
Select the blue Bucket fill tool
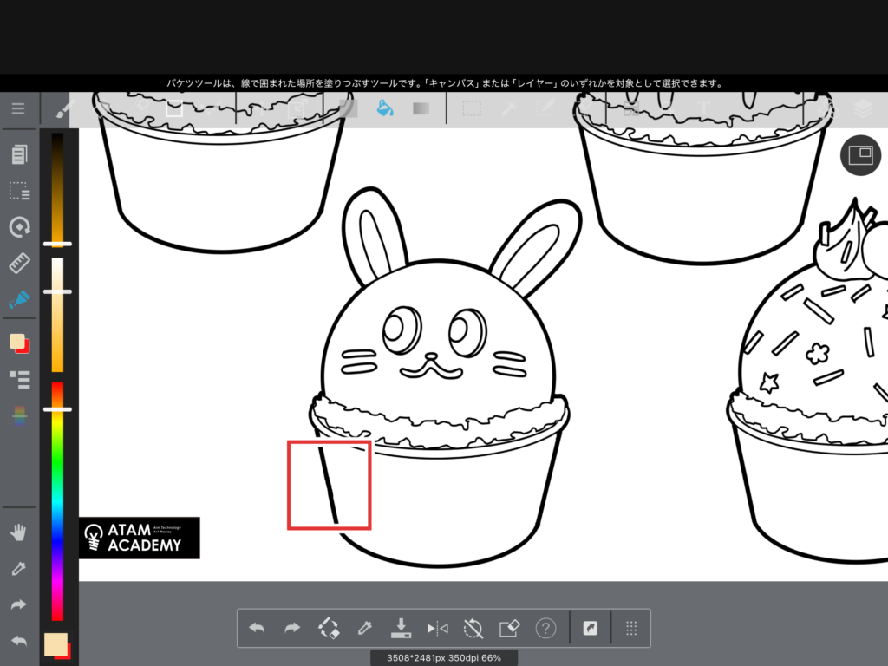(x=385, y=109)
